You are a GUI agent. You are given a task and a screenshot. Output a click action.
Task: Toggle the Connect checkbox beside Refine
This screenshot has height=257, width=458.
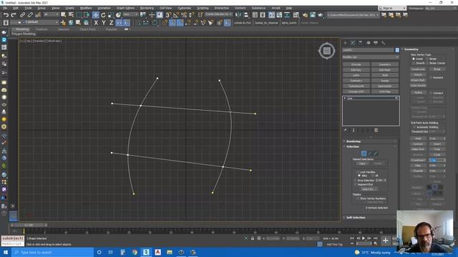(x=431, y=93)
